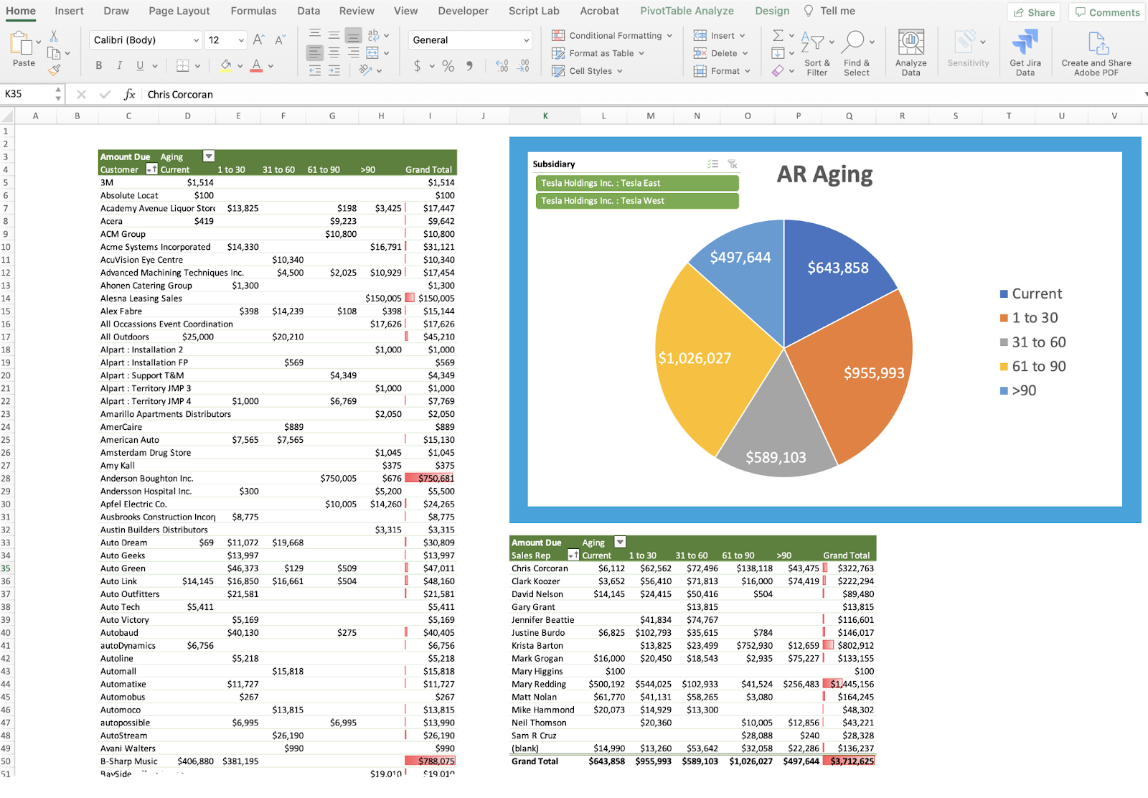1148x798 pixels.
Task: Click the Decrease Decimal icon
Action: [524, 66]
